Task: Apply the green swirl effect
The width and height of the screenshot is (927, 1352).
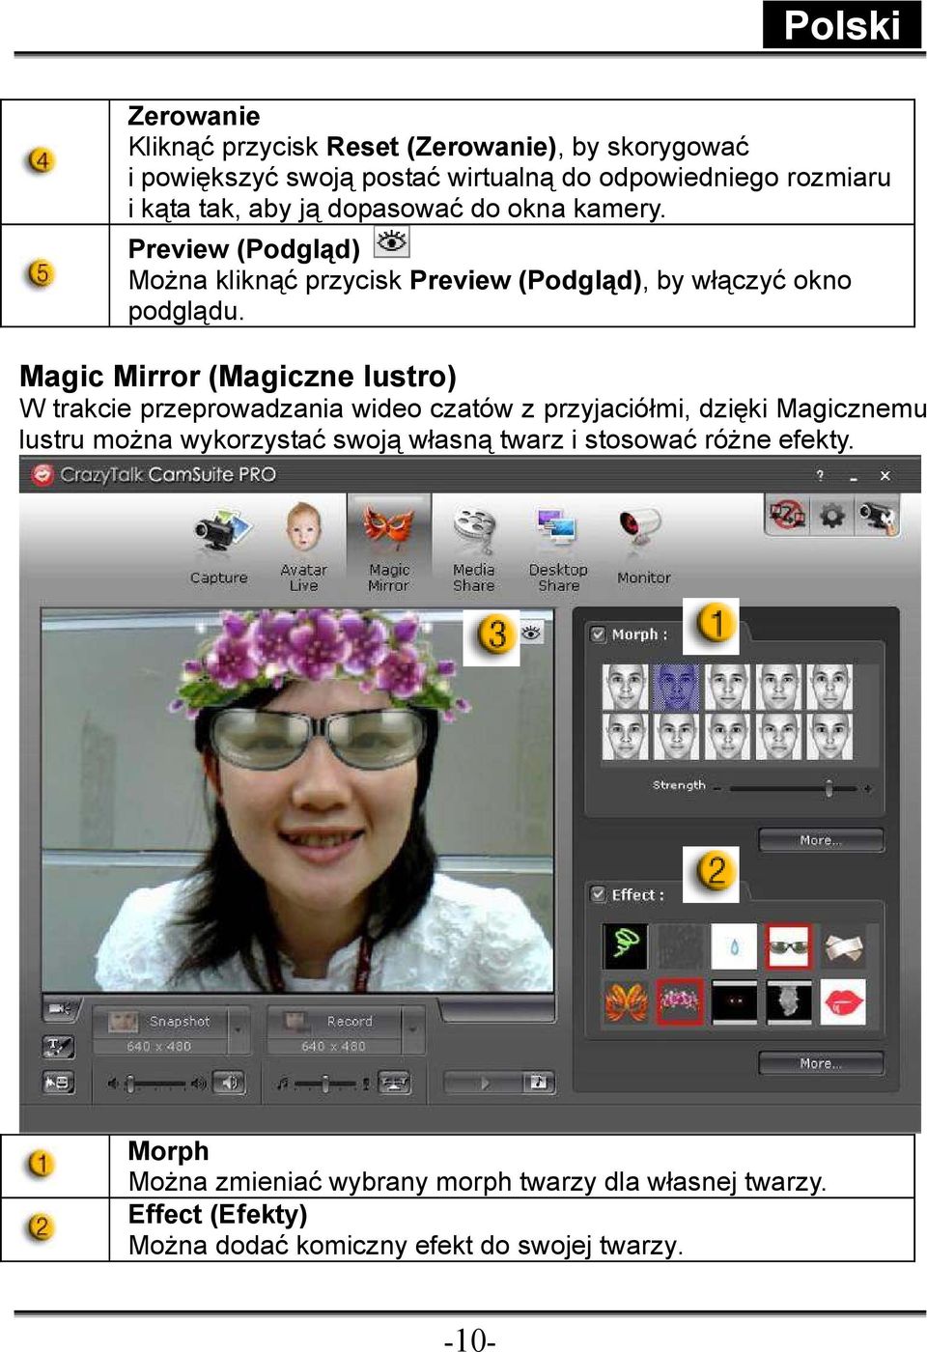Action: (625, 946)
